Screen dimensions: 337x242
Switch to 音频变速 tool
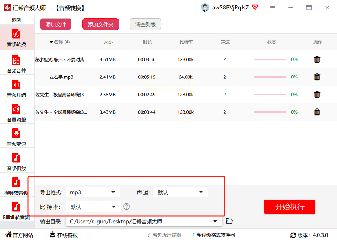click(x=16, y=138)
